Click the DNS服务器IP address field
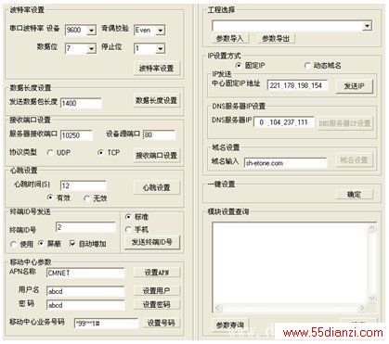The height and width of the screenshot is (344, 389). pyautogui.click(x=284, y=122)
